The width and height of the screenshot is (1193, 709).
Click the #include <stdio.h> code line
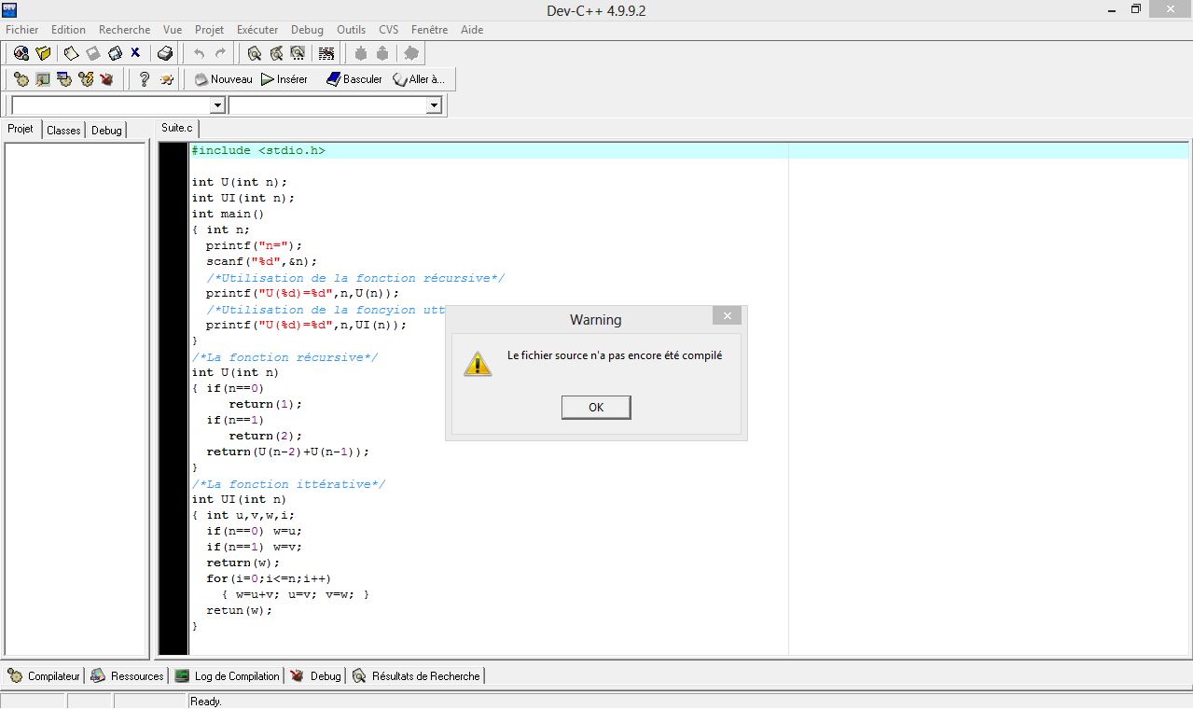point(258,150)
